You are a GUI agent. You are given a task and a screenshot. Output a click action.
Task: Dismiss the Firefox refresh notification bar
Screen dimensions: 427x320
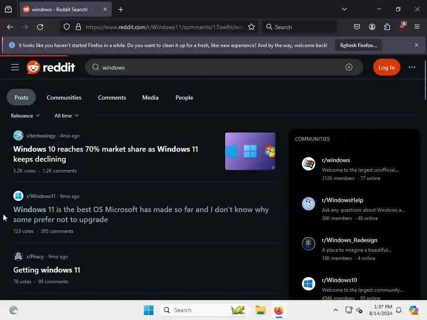(x=417, y=45)
